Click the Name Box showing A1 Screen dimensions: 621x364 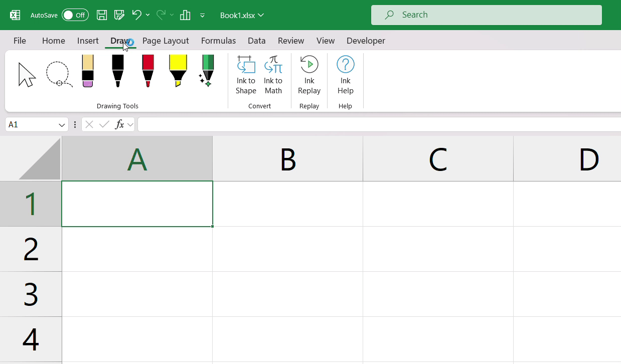coord(32,125)
